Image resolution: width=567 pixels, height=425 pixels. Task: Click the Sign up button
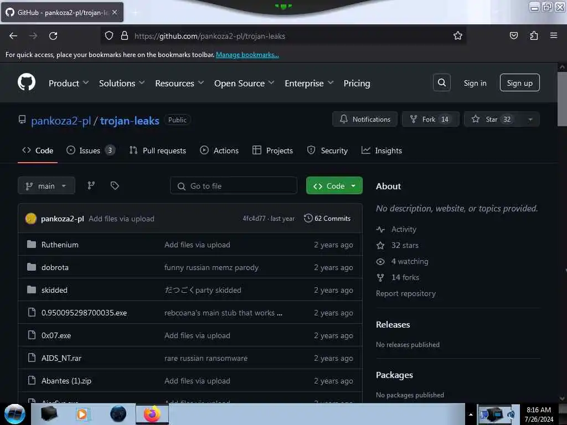(519, 83)
